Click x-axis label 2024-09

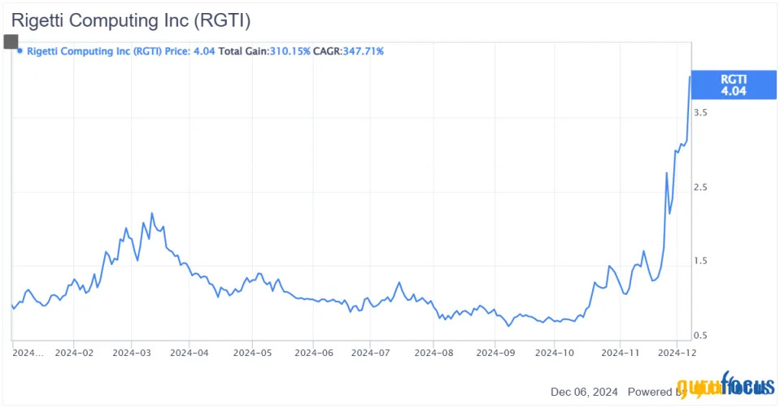495,353
